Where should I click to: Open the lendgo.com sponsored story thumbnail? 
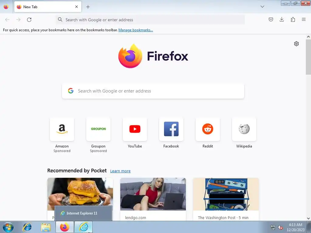(x=153, y=194)
